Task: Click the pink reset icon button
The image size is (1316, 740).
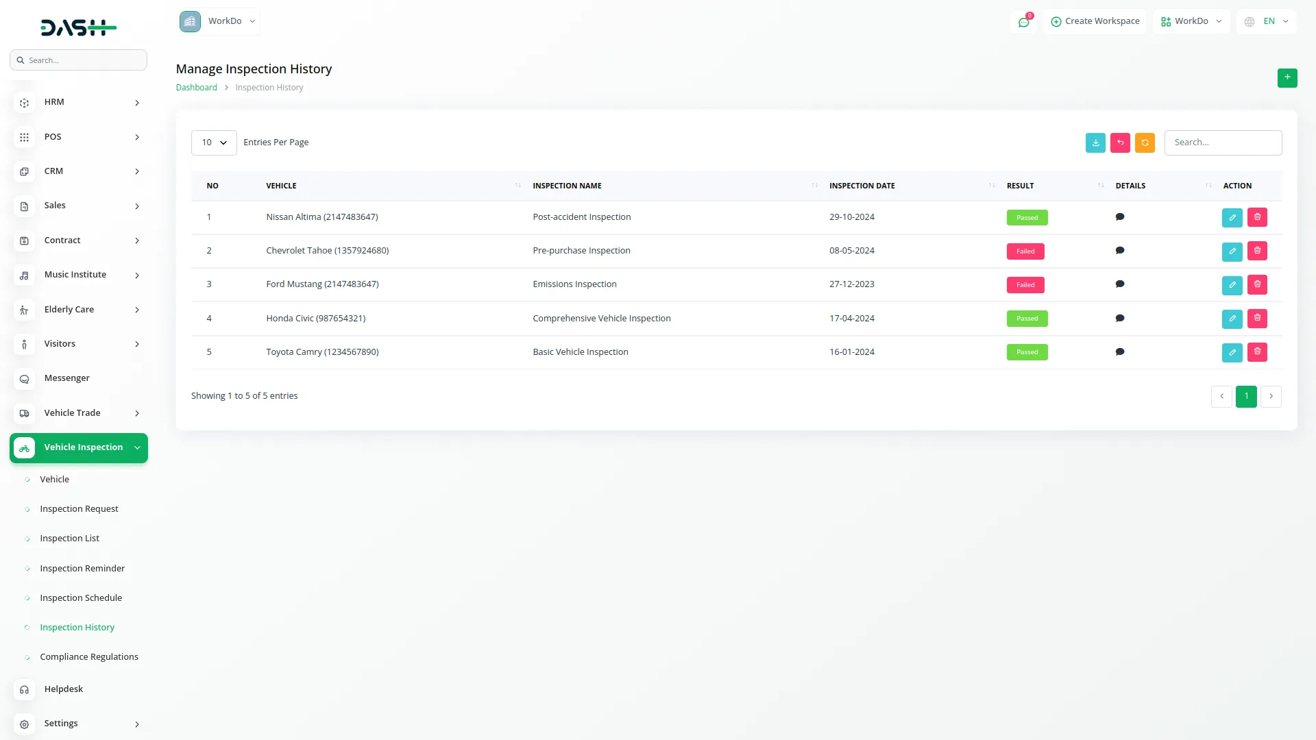Action: pos(1120,143)
